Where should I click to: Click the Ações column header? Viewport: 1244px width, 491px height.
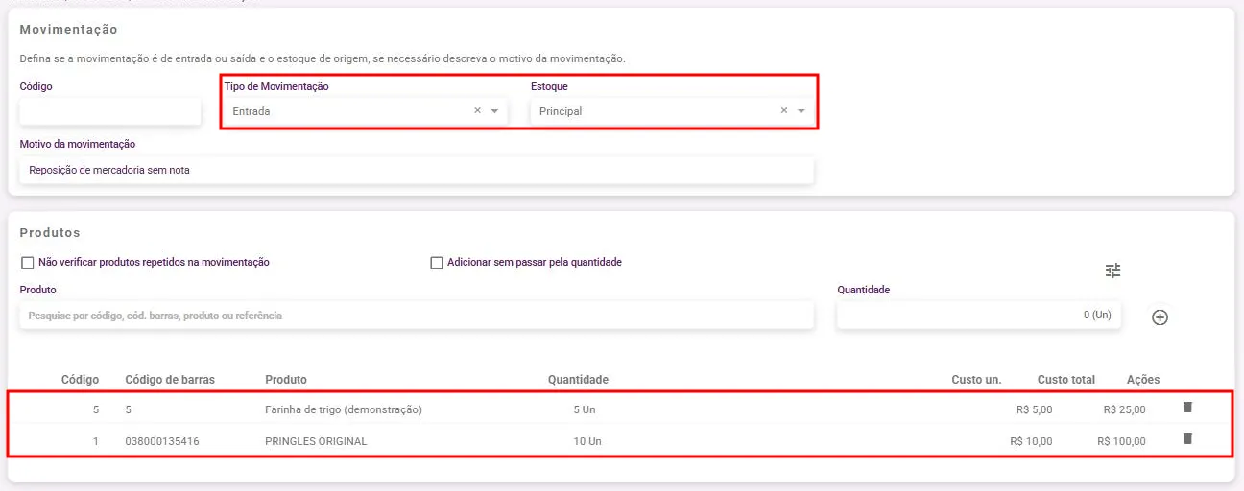1143,380
